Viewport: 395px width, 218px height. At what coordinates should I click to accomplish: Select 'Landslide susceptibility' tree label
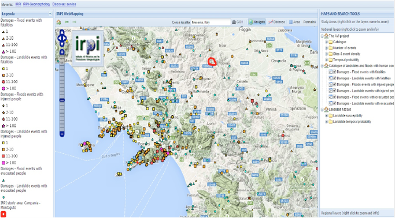348,116
